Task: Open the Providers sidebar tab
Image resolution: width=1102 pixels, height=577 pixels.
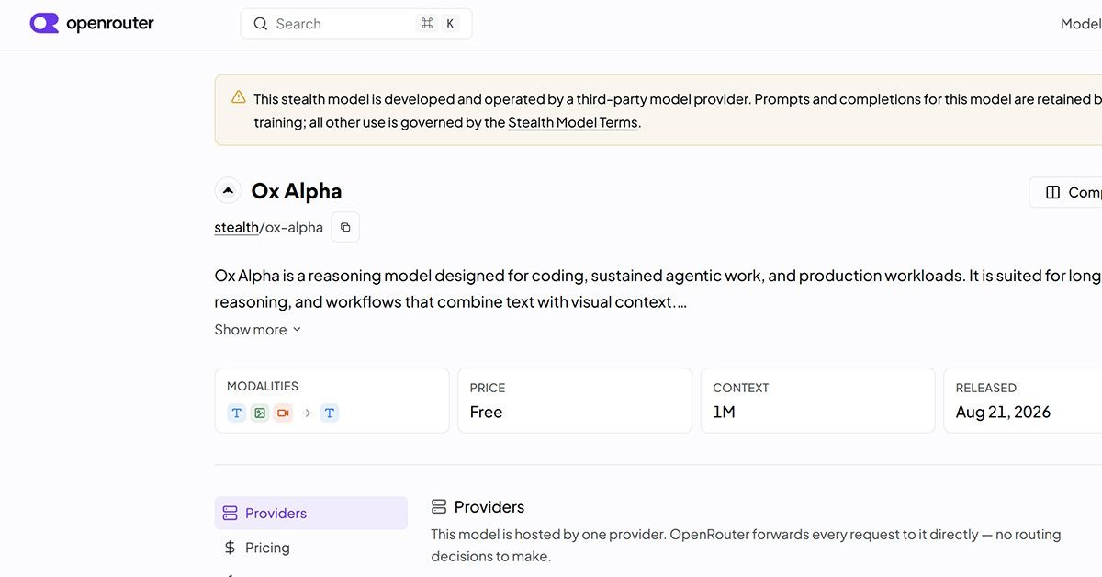Action: tap(311, 514)
